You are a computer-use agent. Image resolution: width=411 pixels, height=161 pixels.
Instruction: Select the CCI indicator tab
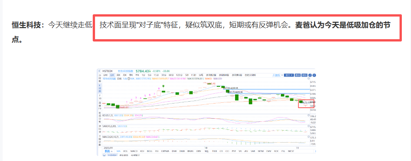click(x=227, y=151)
